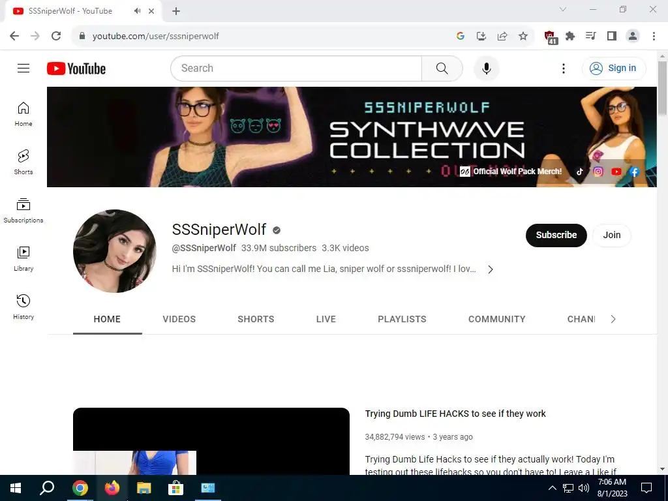Click the Sign in button
The width and height of the screenshot is (668, 501).
614,68
